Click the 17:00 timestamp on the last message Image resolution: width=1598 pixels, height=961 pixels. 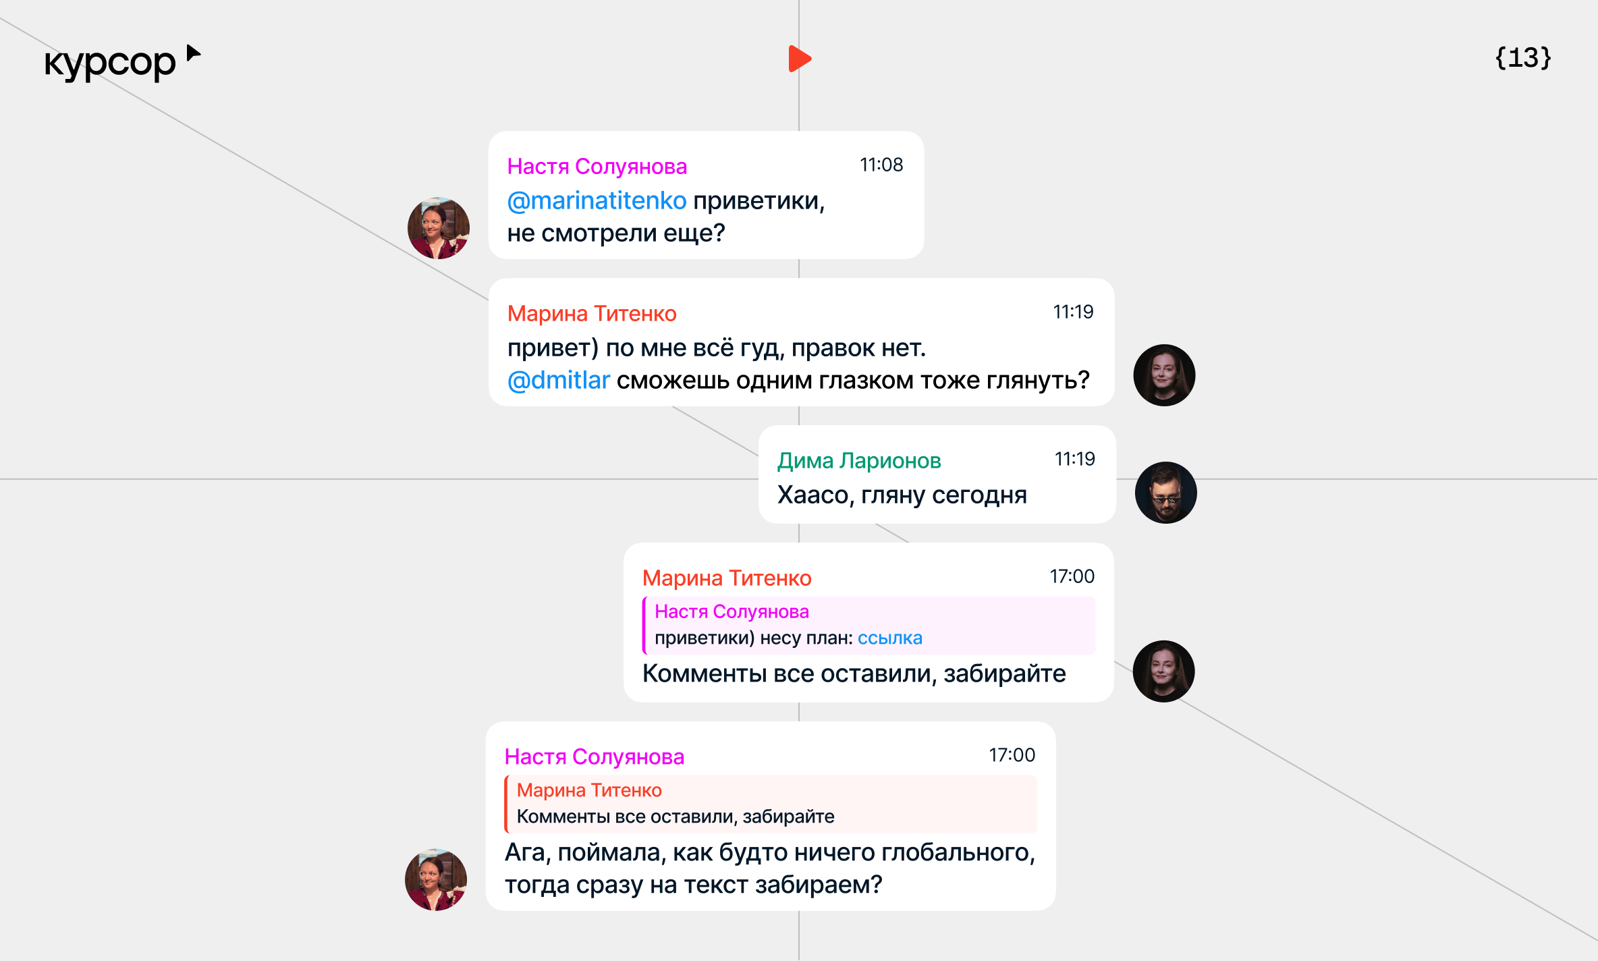pyautogui.click(x=1012, y=755)
